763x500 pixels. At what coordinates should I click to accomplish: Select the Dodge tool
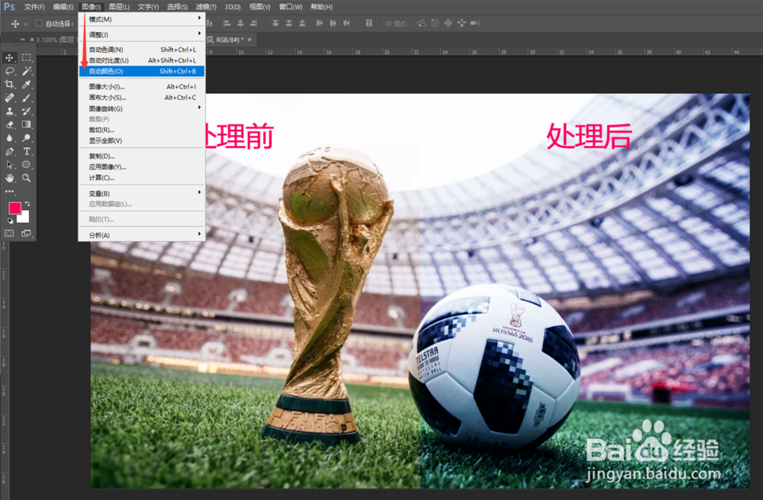pos(26,137)
